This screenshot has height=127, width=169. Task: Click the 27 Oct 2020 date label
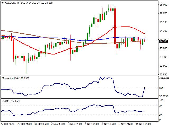tap(7, 124)
